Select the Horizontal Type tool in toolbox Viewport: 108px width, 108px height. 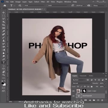pyautogui.click(x=4, y=62)
